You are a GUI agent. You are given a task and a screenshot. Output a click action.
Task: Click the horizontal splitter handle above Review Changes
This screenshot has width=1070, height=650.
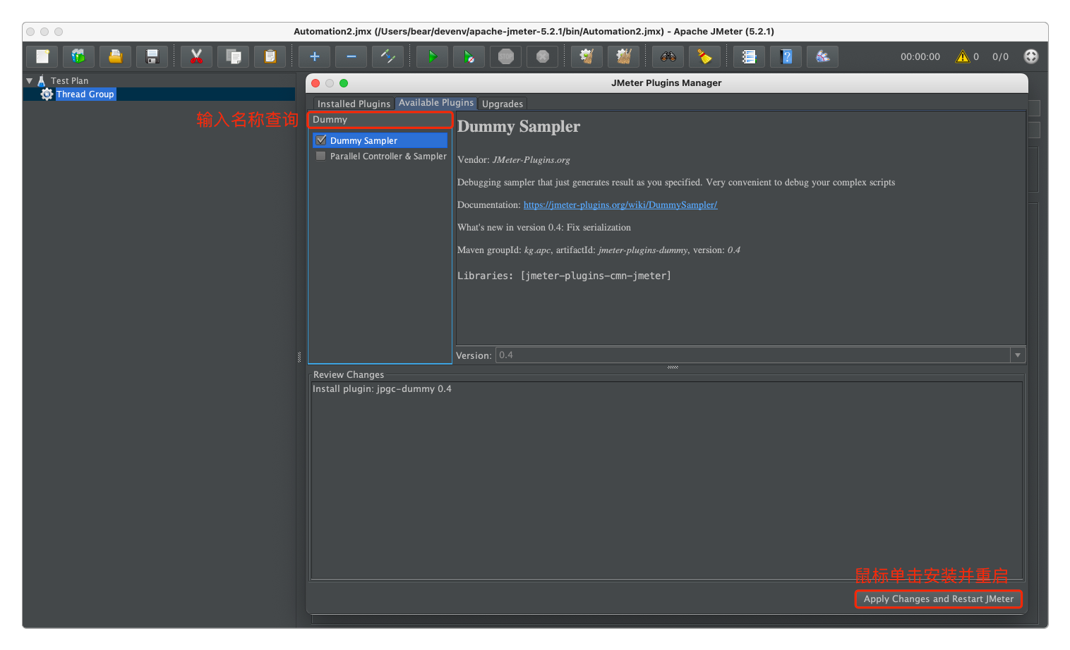673,367
